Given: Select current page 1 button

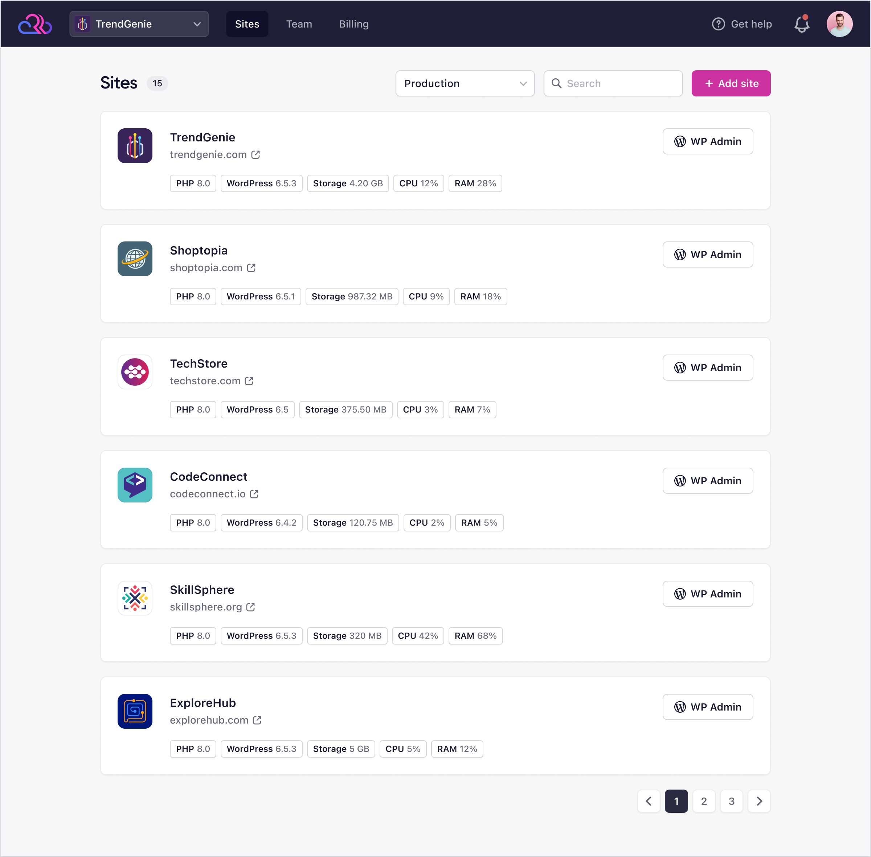Looking at the screenshot, I should point(676,801).
